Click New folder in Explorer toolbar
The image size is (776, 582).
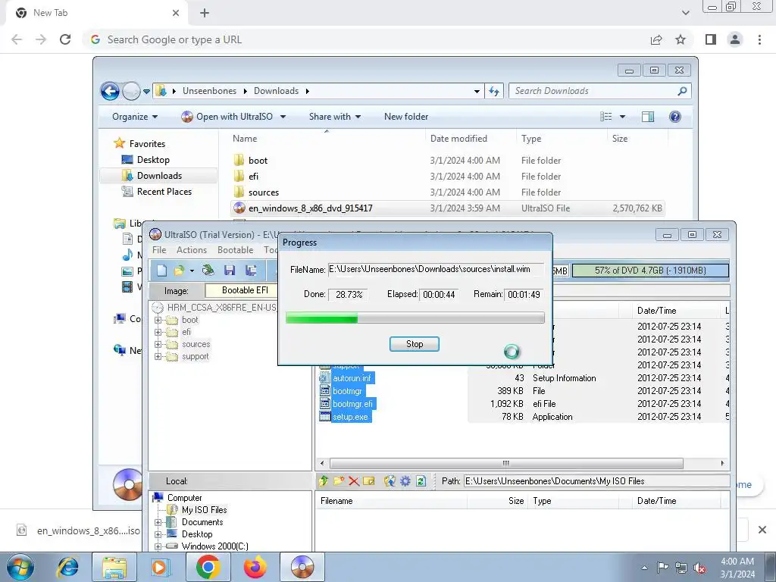click(x=406, y=117)
